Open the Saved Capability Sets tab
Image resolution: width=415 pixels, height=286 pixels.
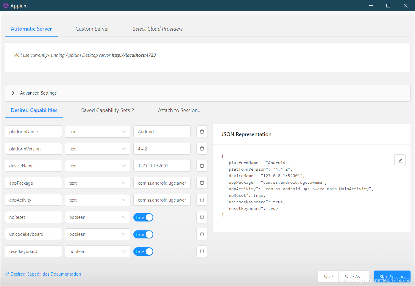coord(107,110)
